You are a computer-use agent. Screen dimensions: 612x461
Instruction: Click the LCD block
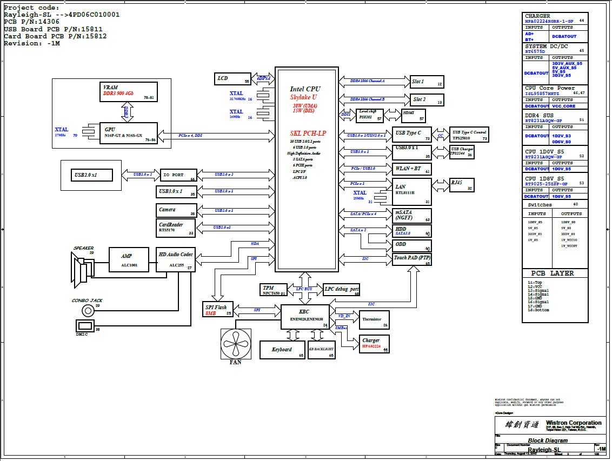click(x=232, y=79)
